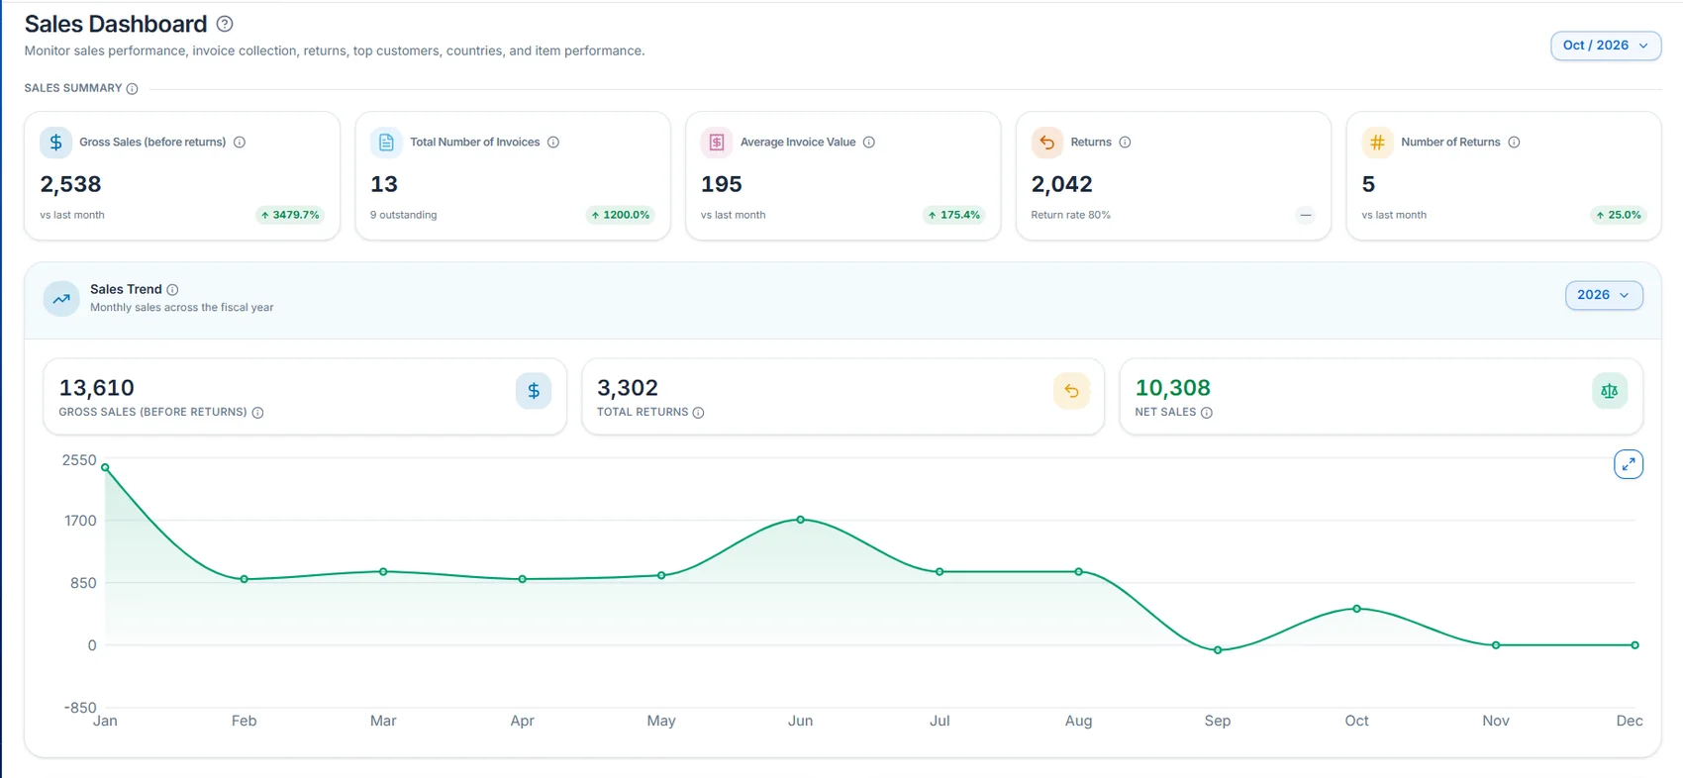The image size is (1683, 778).
Task: Open the Oct / 2026 period dropdown
Action: [x=1606, y=46]
